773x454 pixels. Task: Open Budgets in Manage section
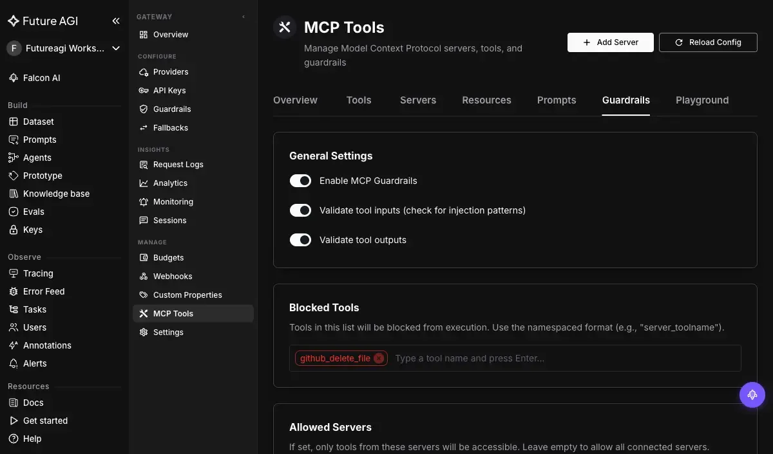pyautogui.click(x=193, y=258)
